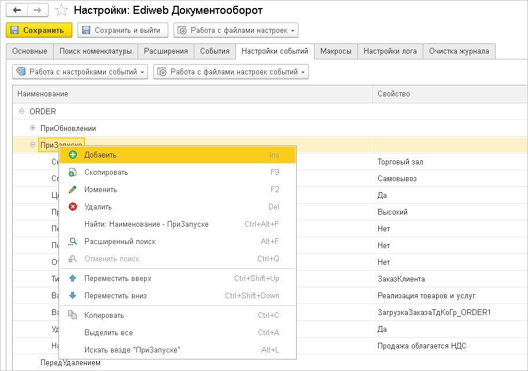Select the ПередУдалением tree row
This screenshot has height=371, width=528.
point(70,362)
